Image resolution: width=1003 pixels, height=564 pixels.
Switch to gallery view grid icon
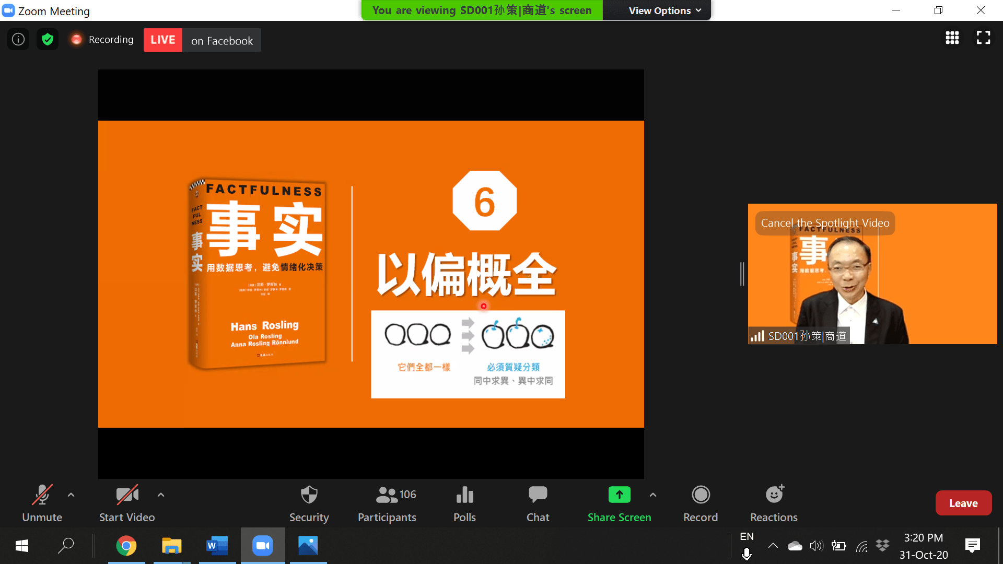[952, 38]
